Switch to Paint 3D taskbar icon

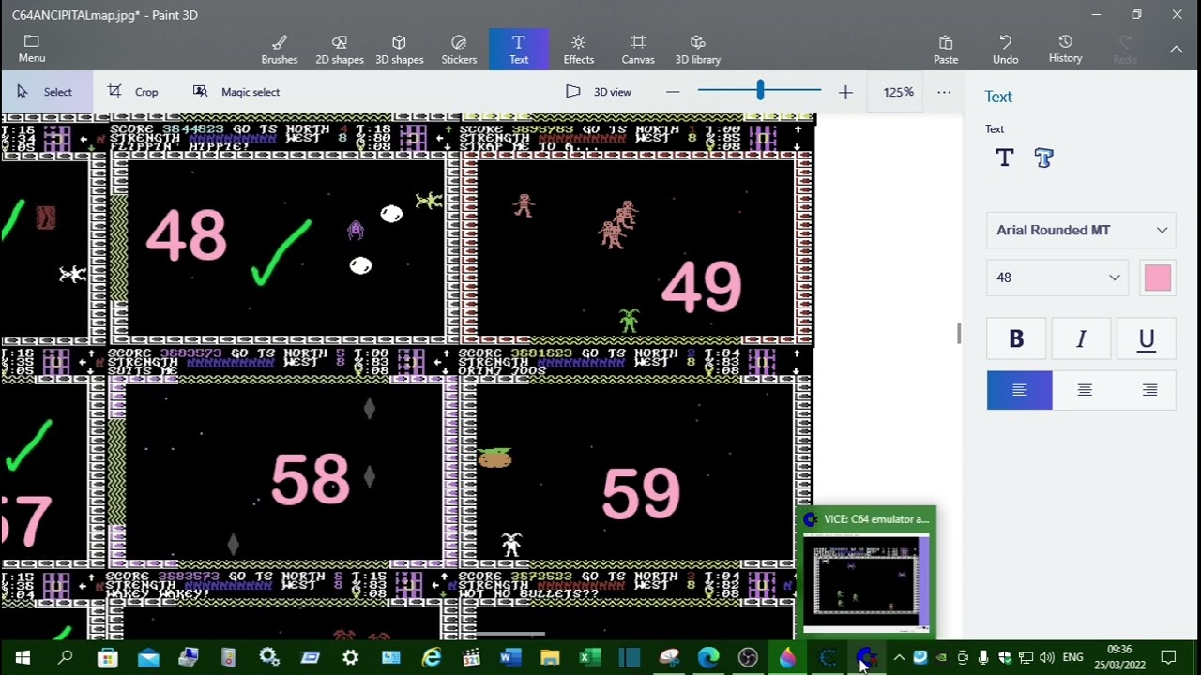[787, 657]
